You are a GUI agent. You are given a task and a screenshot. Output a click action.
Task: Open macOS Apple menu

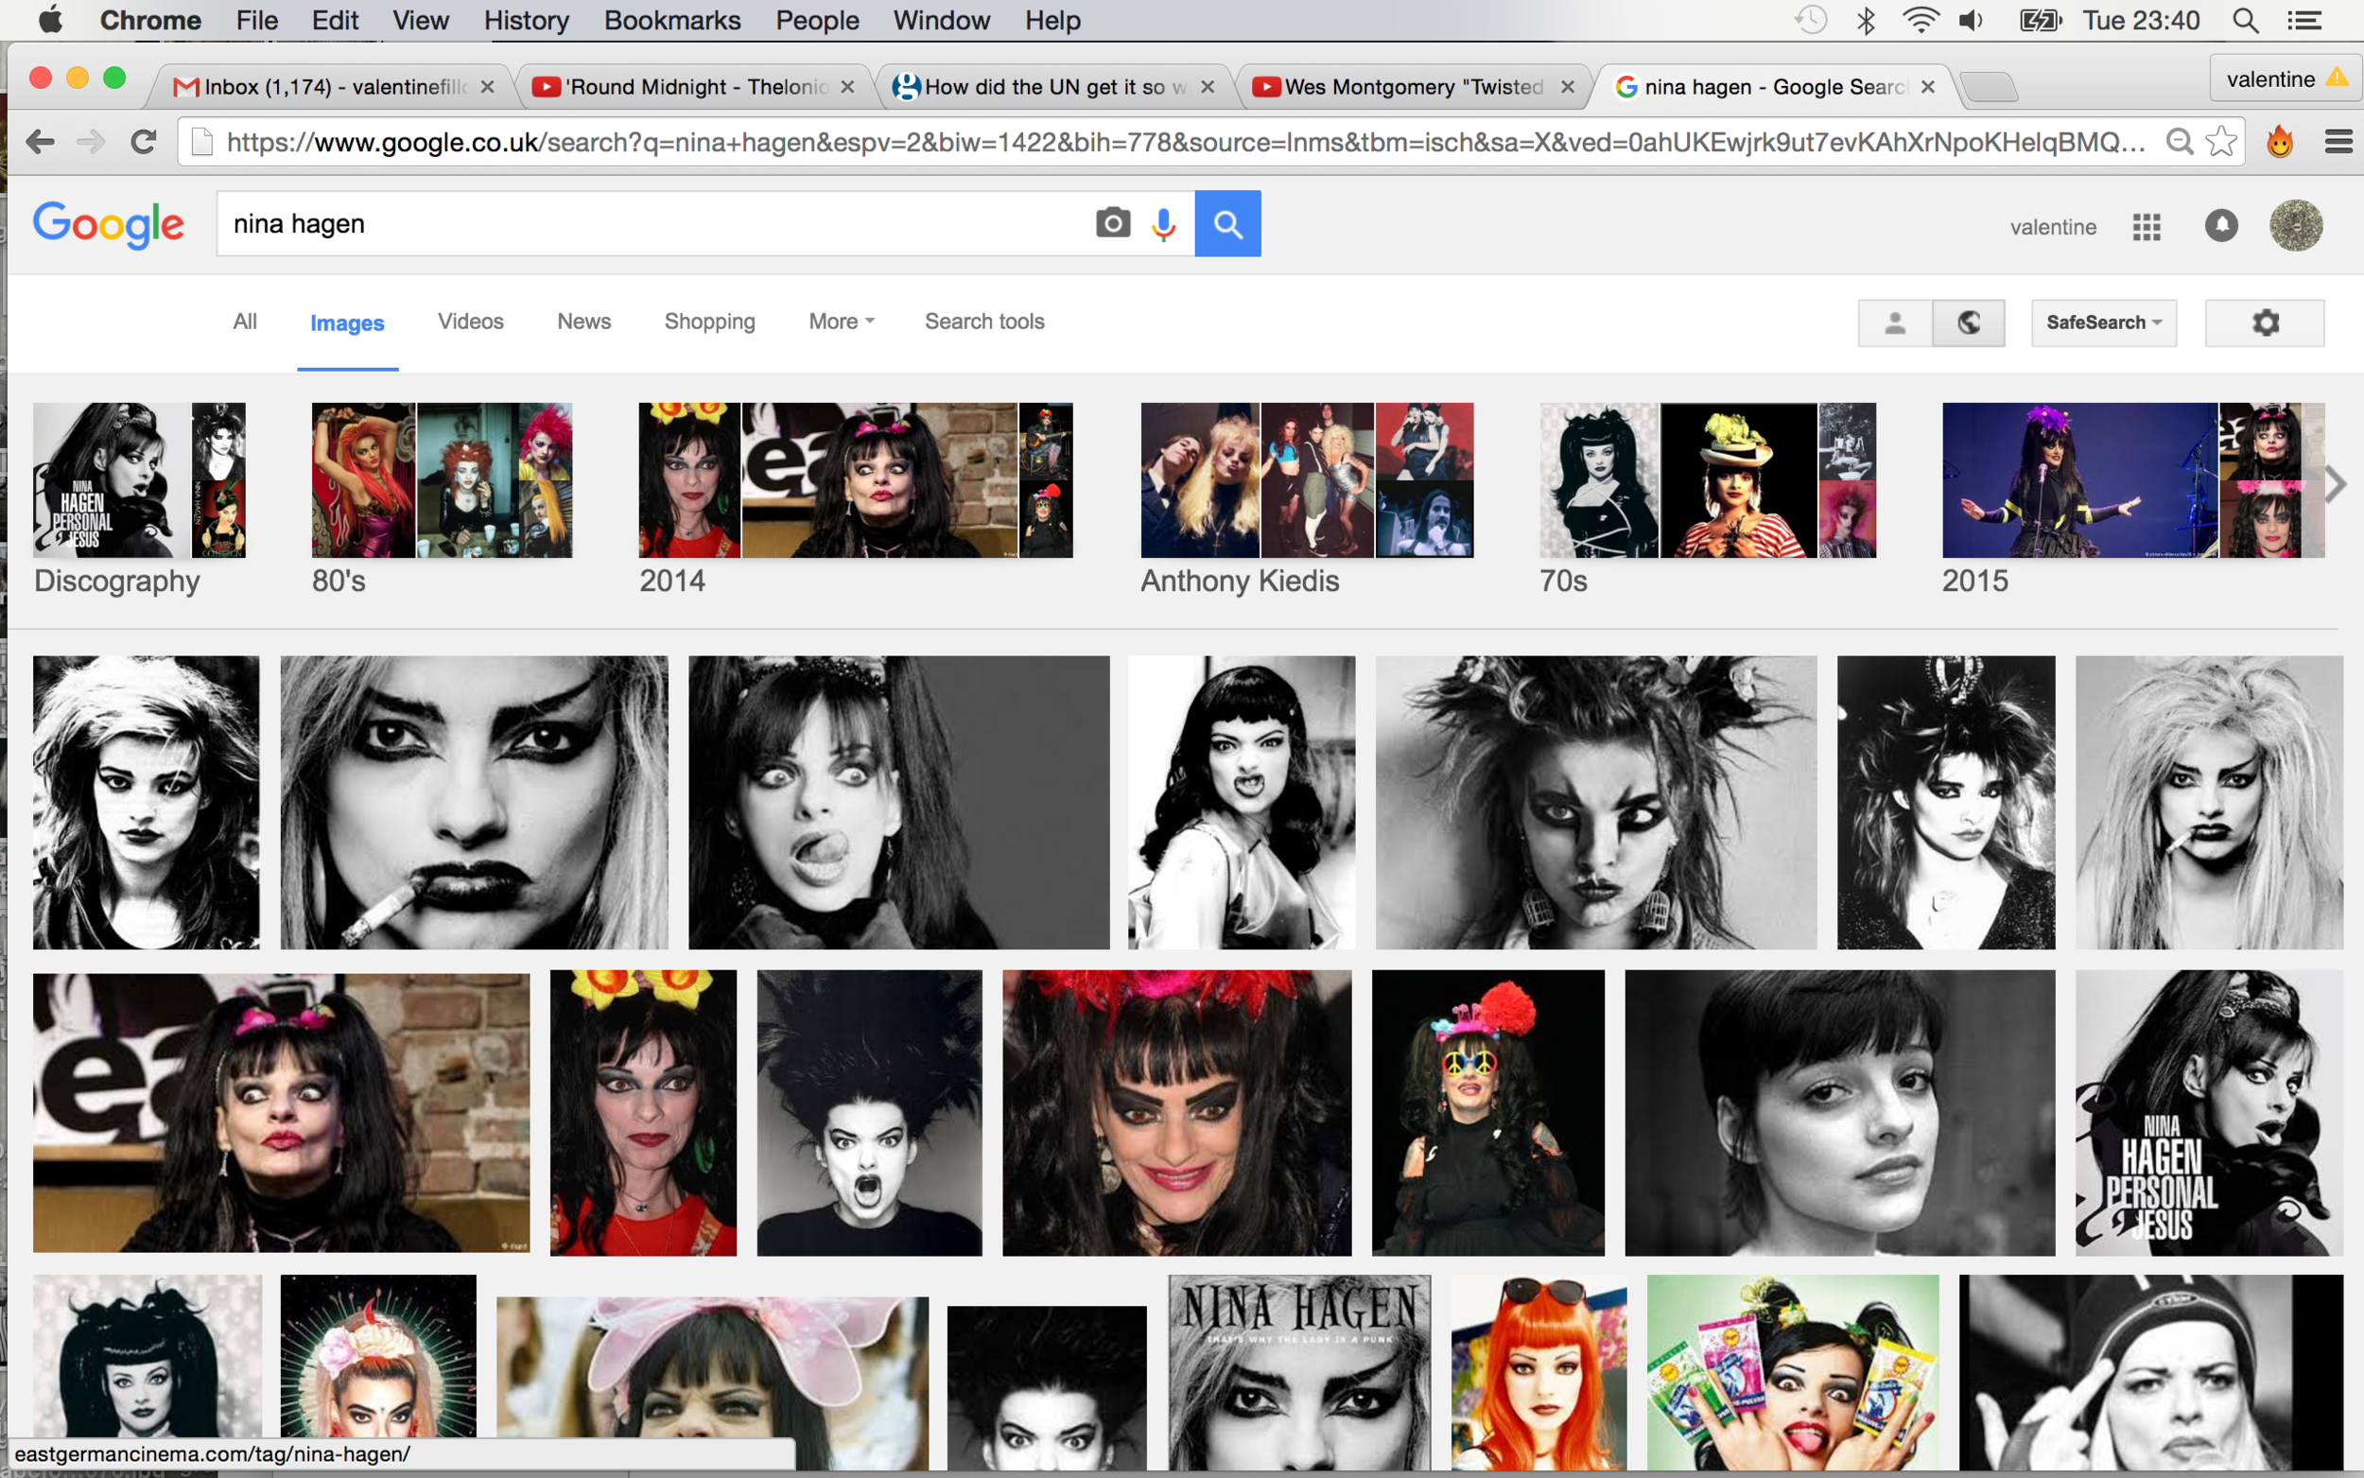coord(50,20)
